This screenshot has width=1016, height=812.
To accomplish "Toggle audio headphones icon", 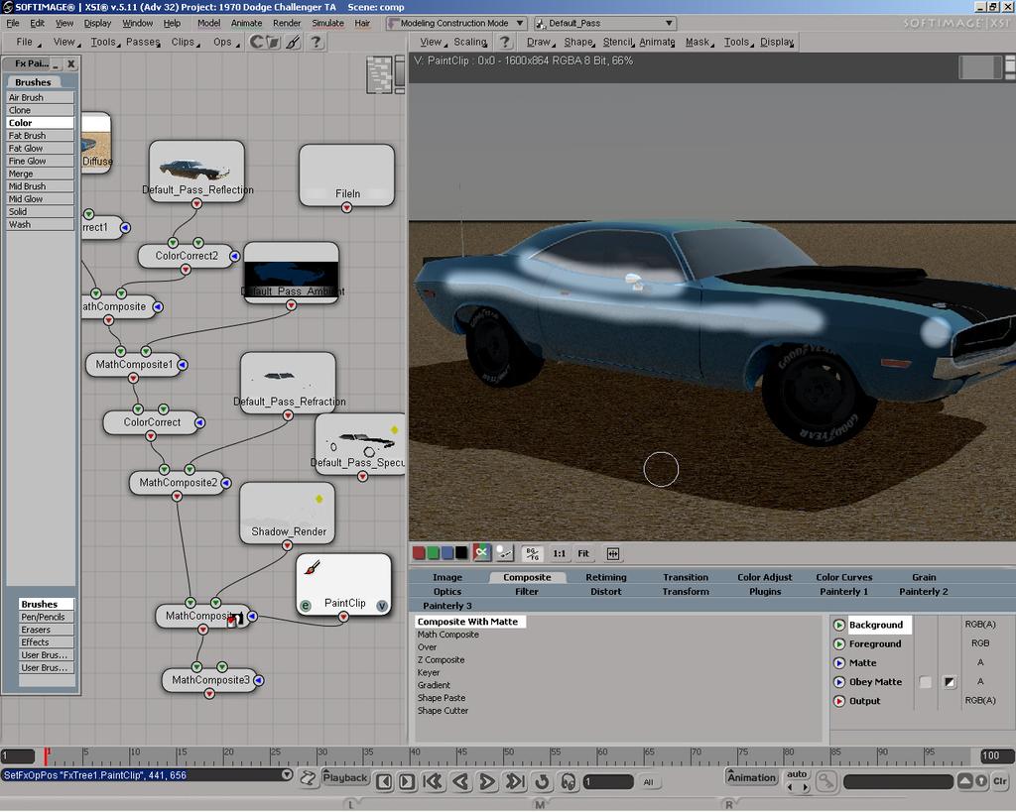I will coord(569,781).
